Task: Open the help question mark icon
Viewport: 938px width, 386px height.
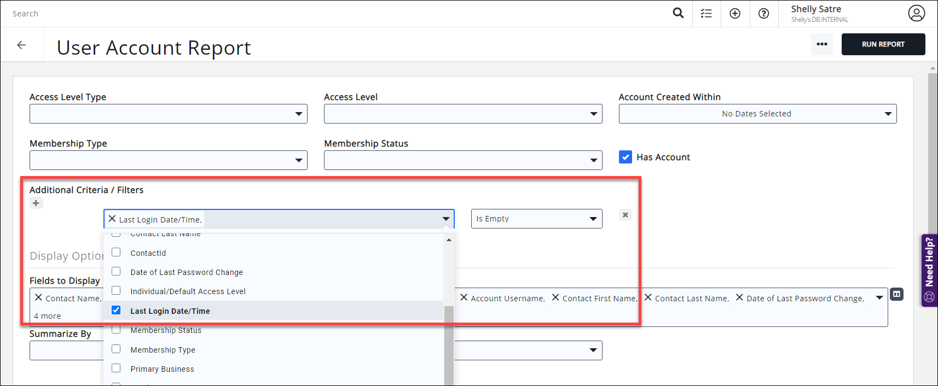Action: tap(763, 14)
